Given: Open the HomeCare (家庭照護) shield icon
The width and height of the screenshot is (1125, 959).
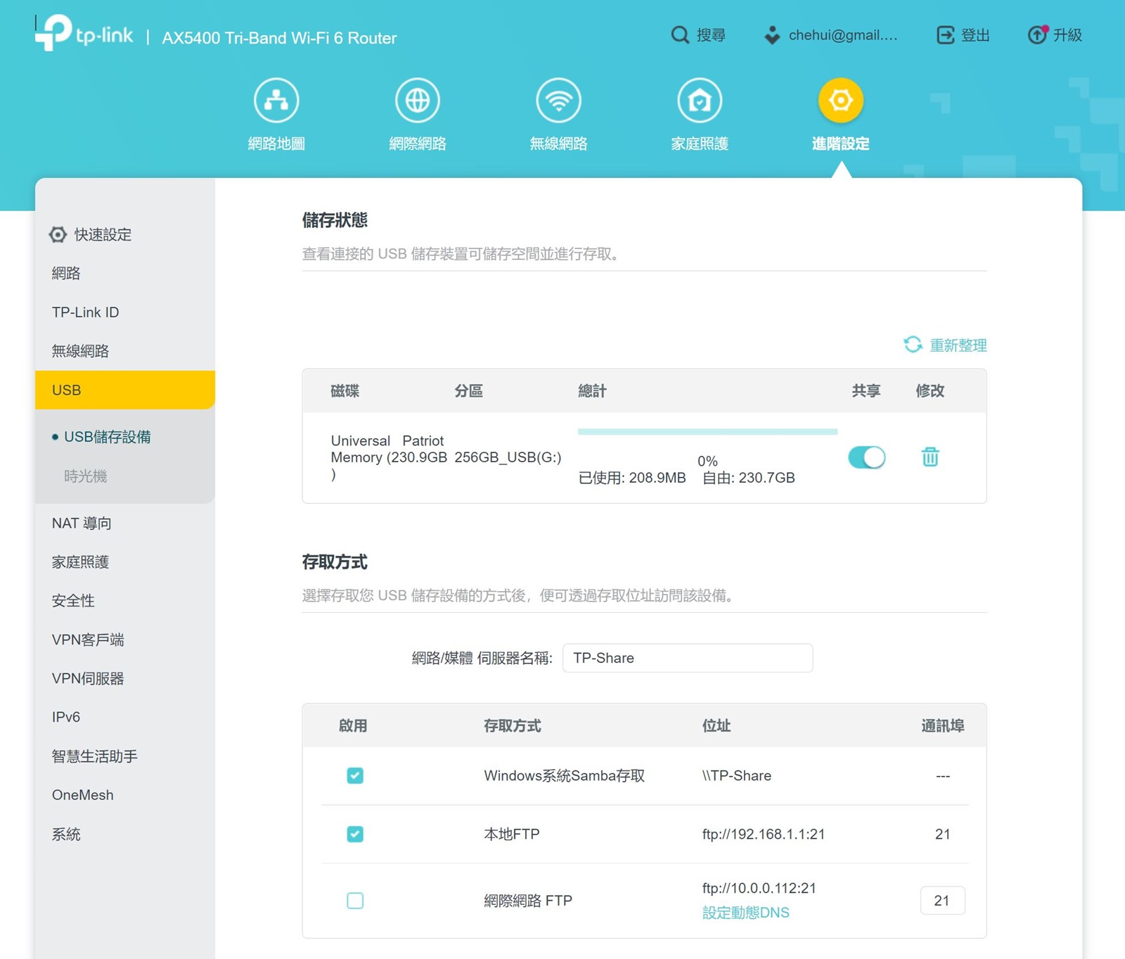Looking at the screenshot, I should coord(700,101).
